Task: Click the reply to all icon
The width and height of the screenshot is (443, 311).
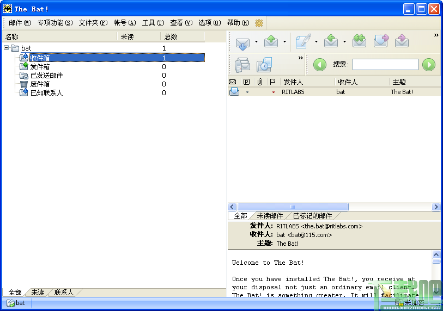Action: [x=360, y=41]
